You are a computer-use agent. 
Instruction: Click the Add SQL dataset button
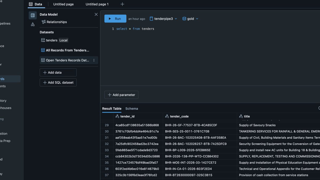coord(58,83)
